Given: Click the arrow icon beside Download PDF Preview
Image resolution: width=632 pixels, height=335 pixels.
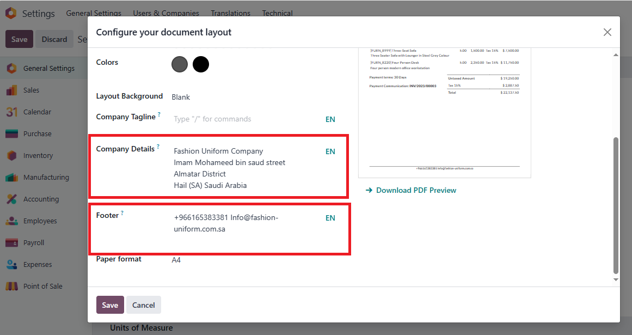Looking at the screenshot, I should pos(369,190).
